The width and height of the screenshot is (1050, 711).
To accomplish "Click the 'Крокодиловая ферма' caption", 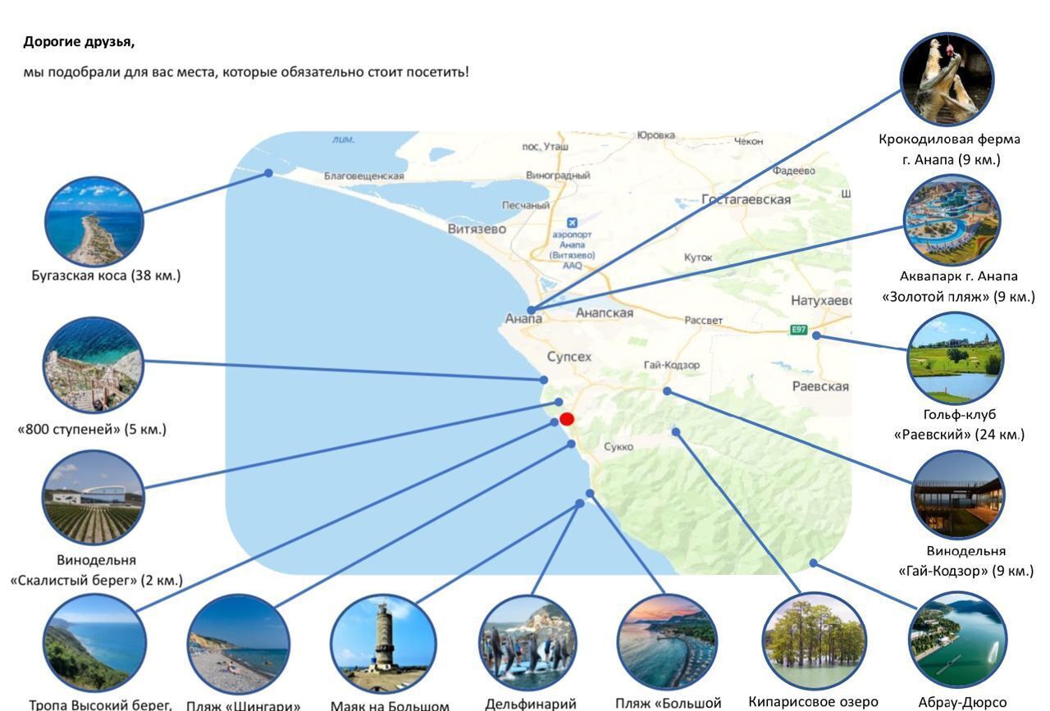I will pos(950,139).
